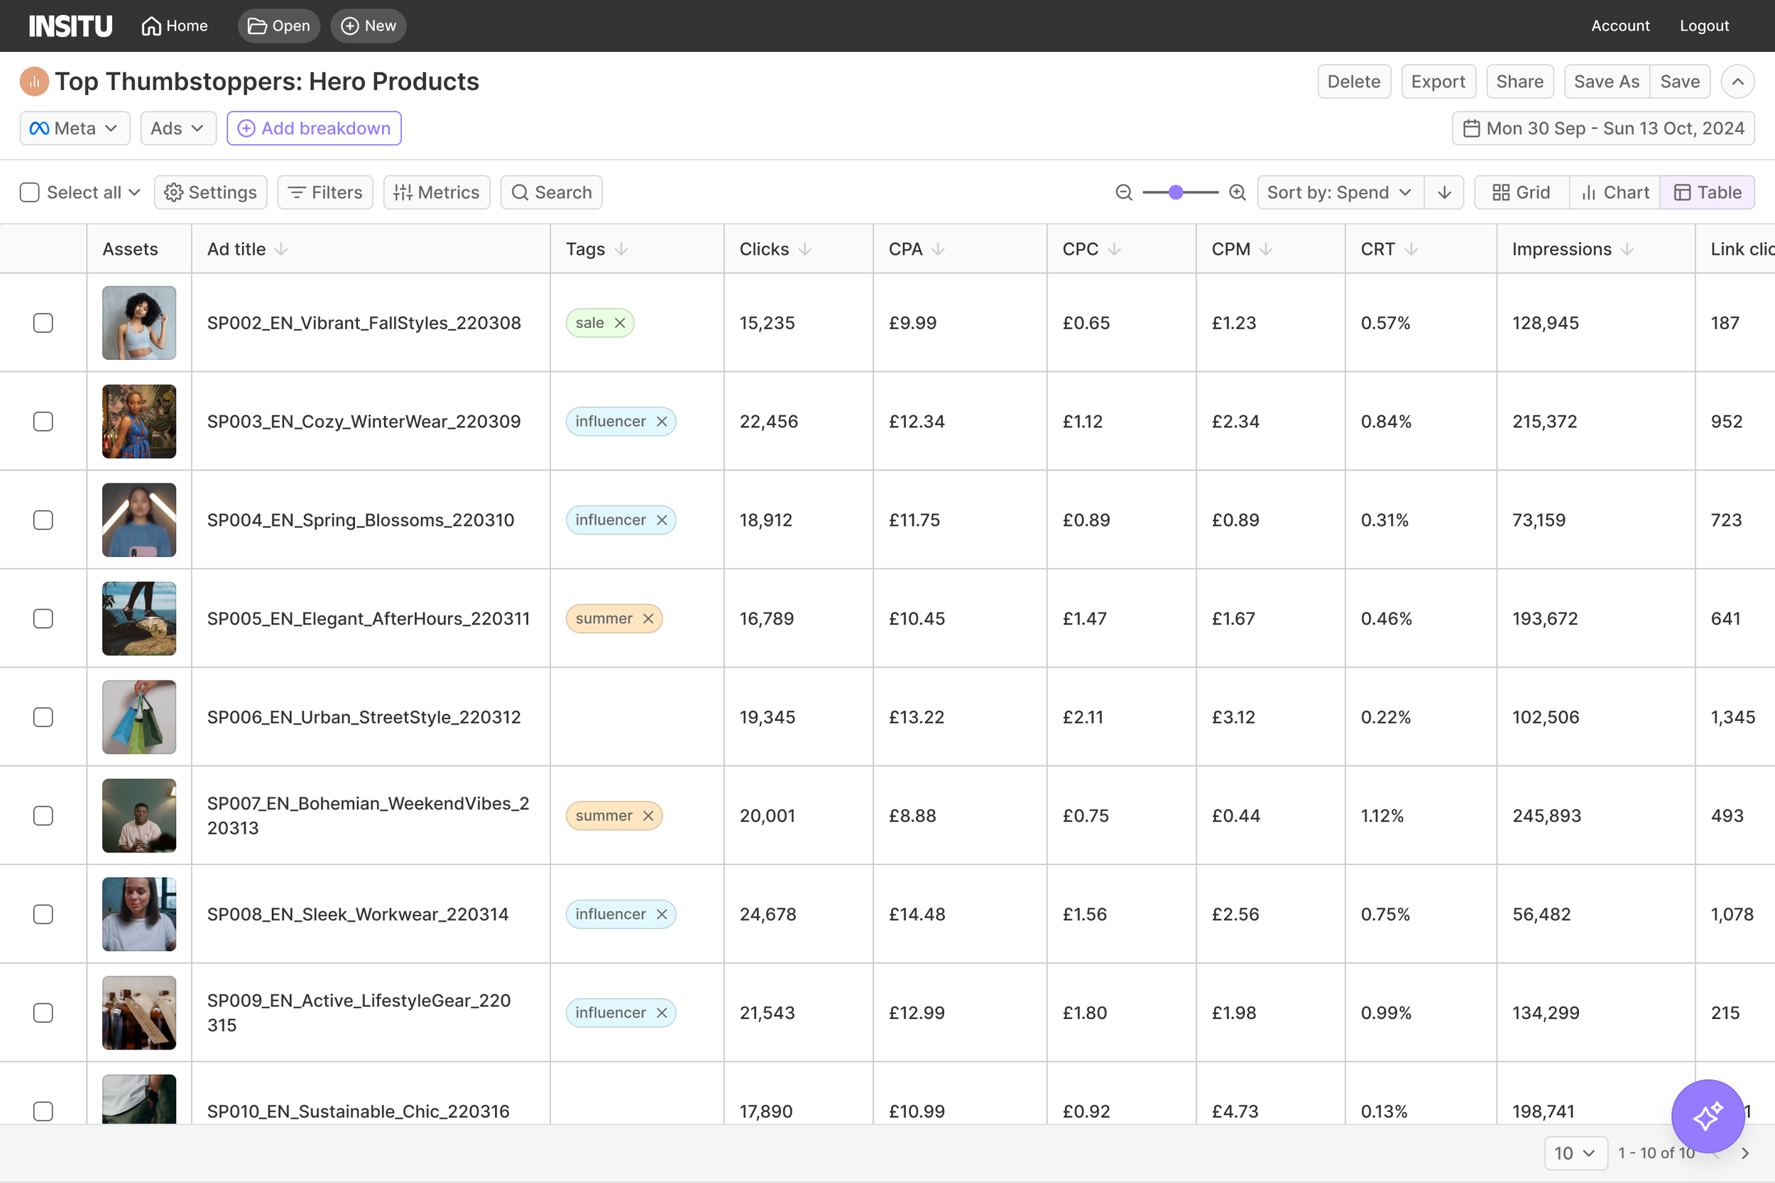Screen dimensions: 1775x1183
Task: Switch to the Chart view tab
Action: point(1615,192)
